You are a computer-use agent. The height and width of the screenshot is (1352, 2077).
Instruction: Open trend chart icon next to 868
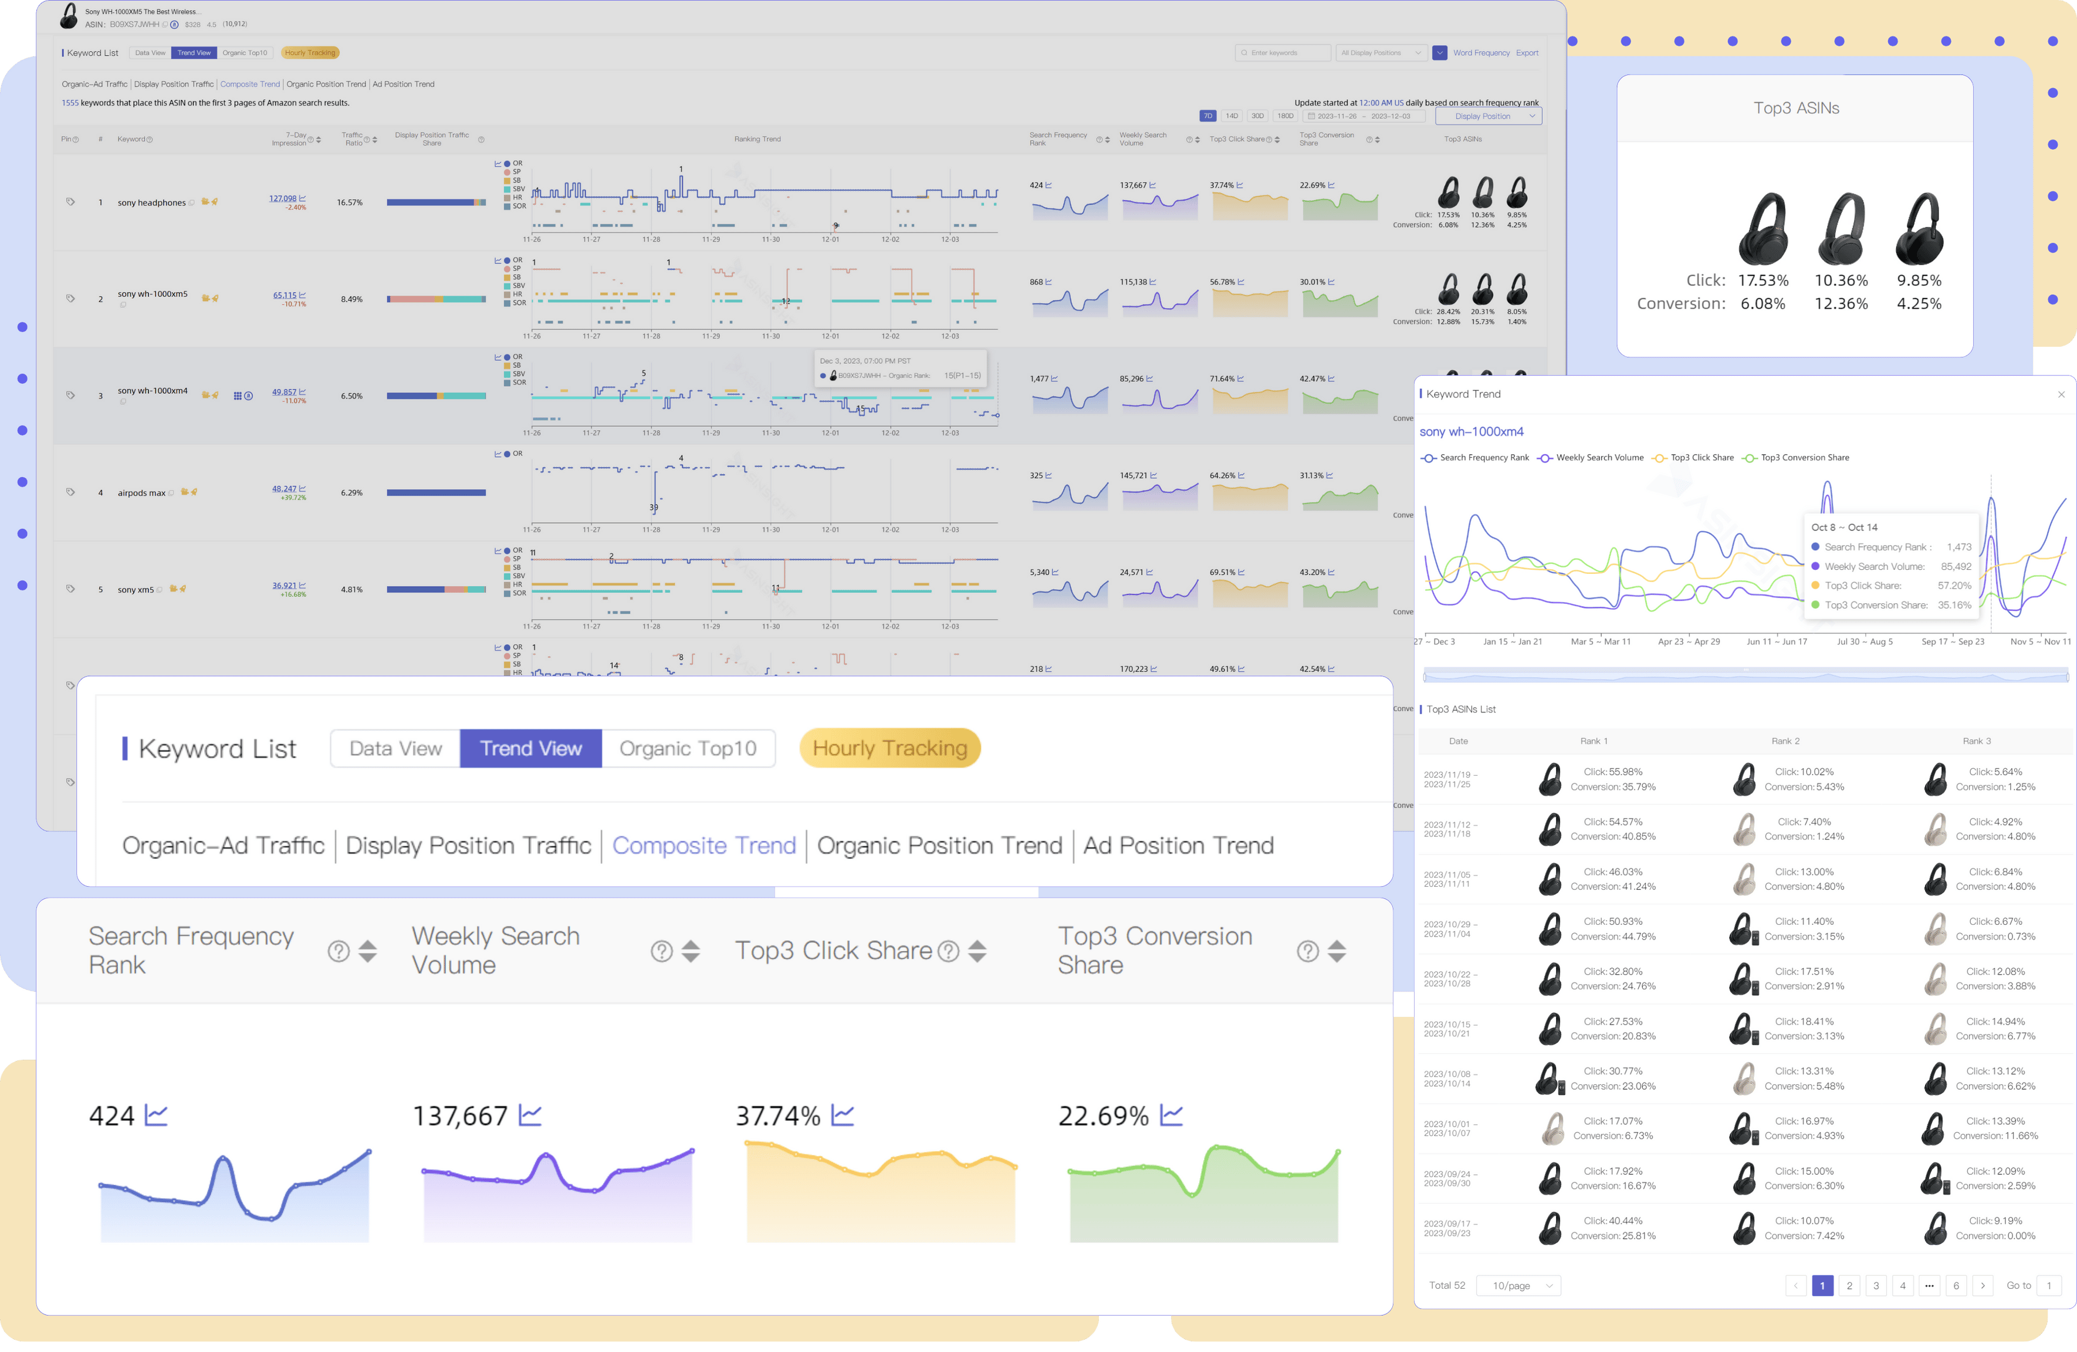[x=1049, y=282]
